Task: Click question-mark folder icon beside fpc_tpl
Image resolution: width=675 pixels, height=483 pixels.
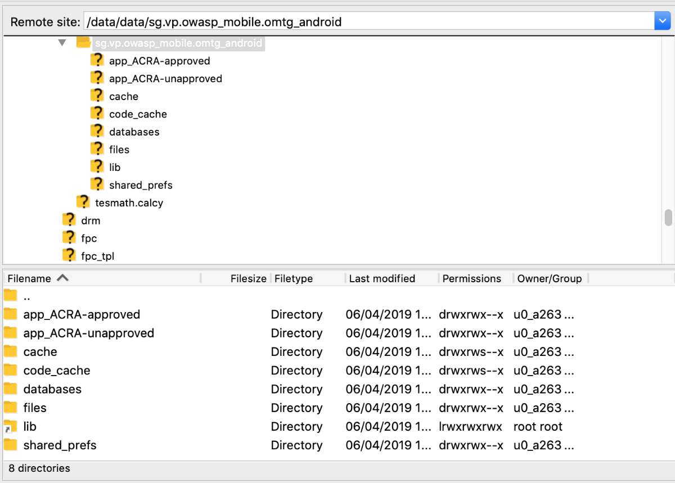Action: tap(69, 255)
